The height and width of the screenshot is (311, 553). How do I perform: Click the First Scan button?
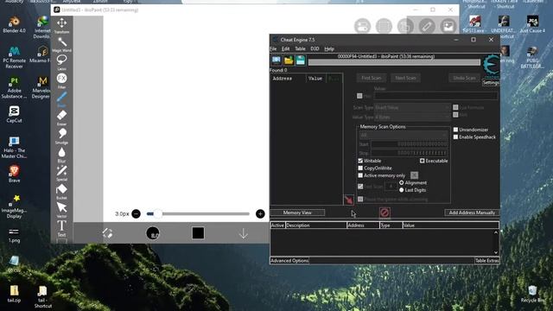click(372, 78)
